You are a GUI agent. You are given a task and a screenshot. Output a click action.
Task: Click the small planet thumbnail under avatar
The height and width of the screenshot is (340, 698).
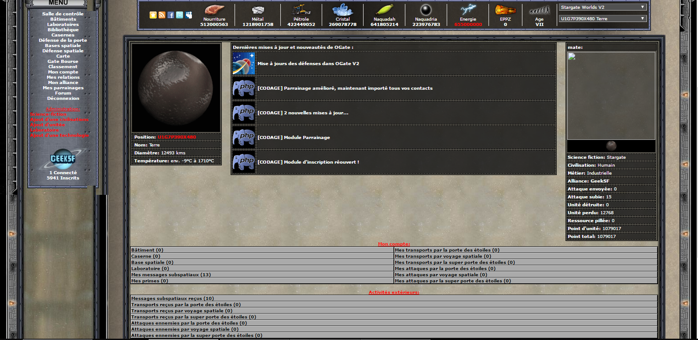611,146
